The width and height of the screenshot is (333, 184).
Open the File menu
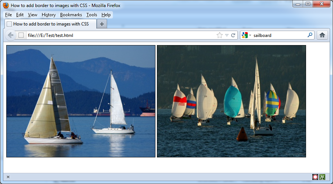pos(8,15)
